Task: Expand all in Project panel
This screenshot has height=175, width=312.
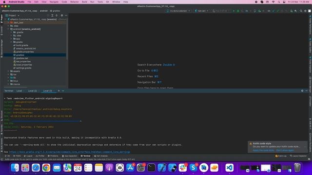Action: pos(52,16)
